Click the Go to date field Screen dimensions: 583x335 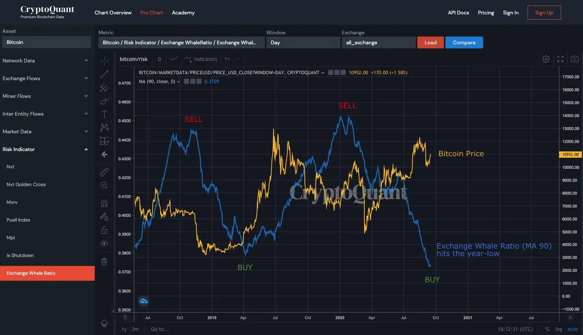[160, 329]
